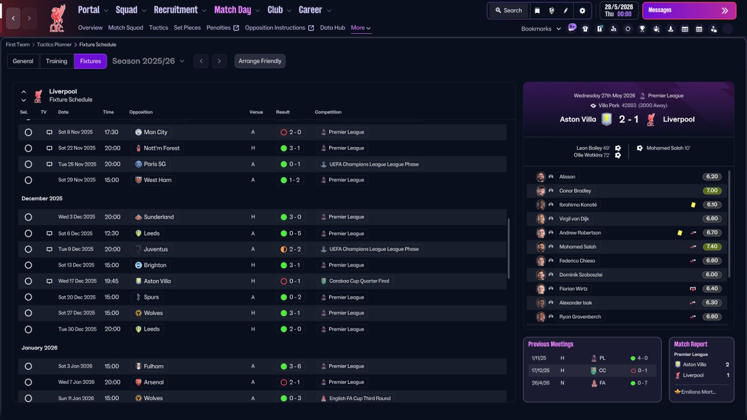Click the yellow card icon beside Ibrahima Konaté
Screen dimensions: 747x420
[x=693, y=205]
